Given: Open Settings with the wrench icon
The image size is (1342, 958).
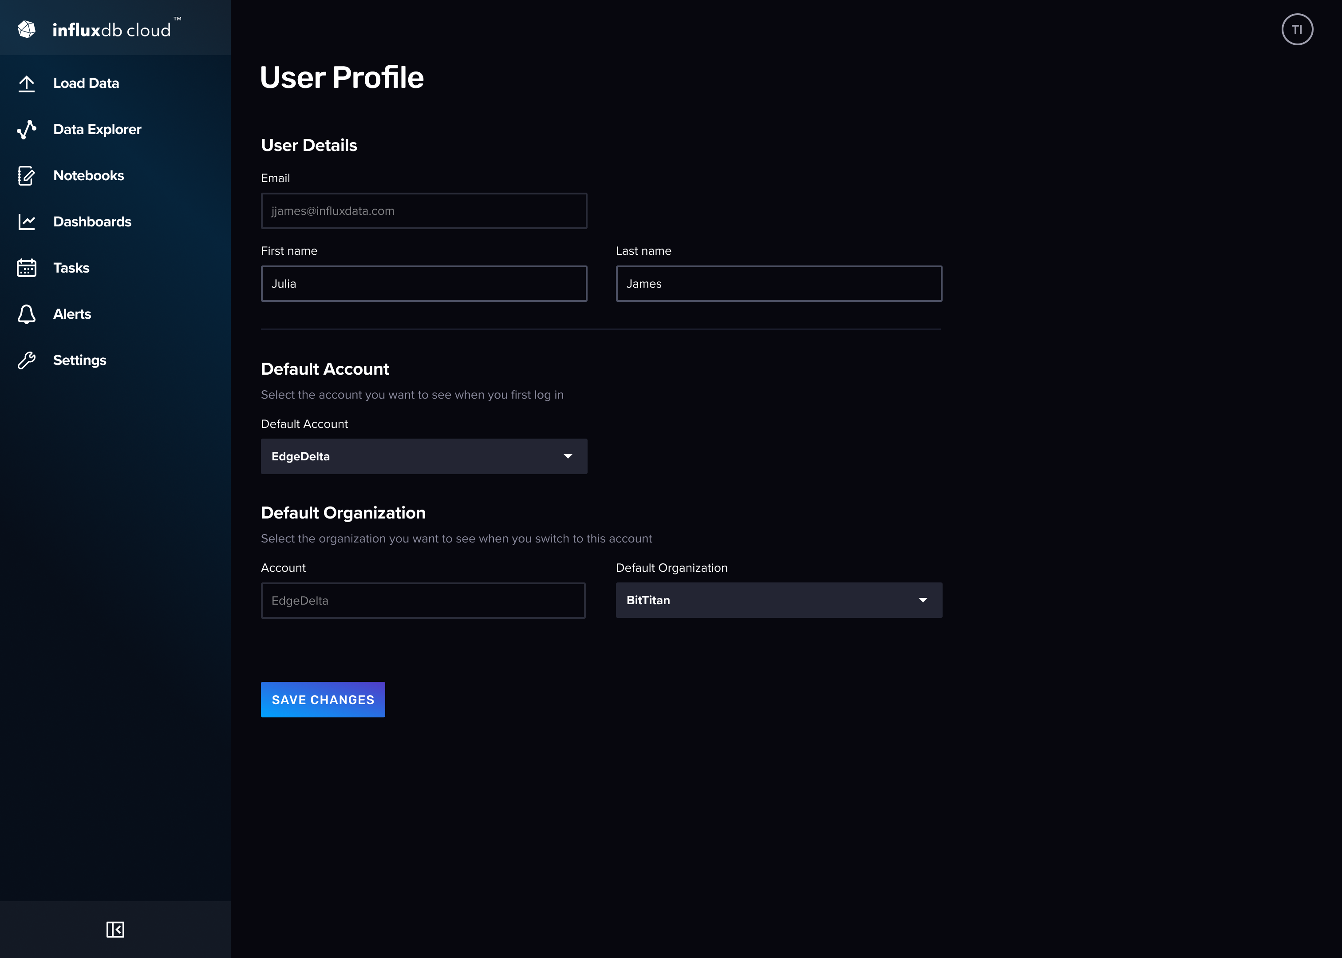Looking at the screenshot, I should tap(27, 360).
